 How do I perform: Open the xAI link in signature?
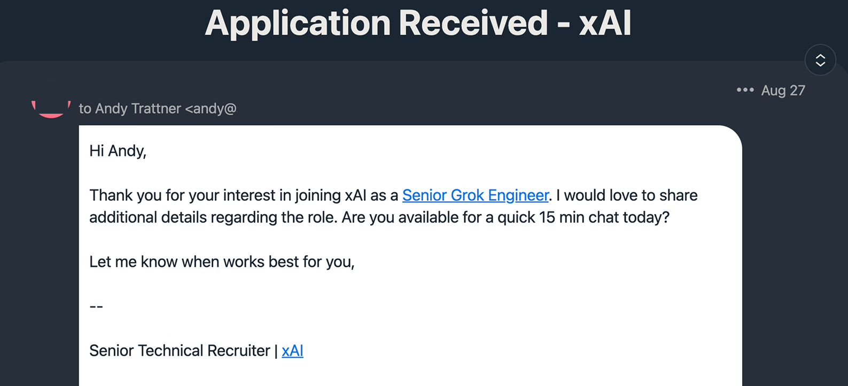click(x=292, y=351)
